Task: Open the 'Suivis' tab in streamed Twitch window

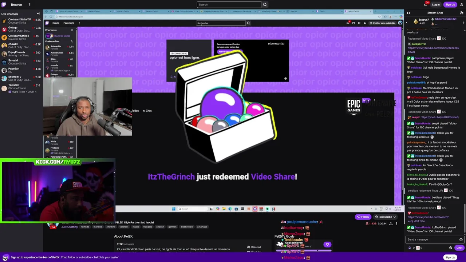Action: point(56,23)
